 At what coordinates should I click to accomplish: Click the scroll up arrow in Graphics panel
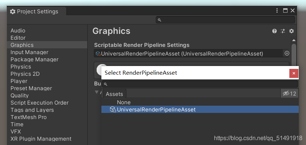[294, 40]
